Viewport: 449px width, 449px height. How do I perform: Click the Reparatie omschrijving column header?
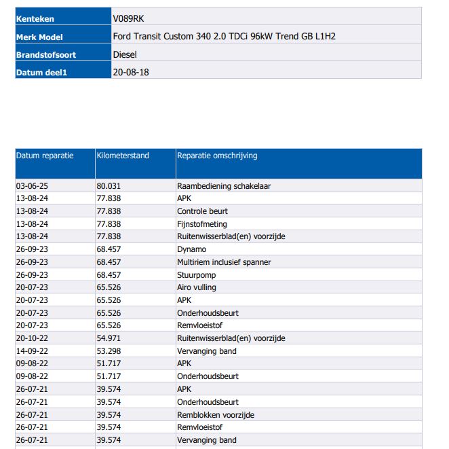pos(217,156)
